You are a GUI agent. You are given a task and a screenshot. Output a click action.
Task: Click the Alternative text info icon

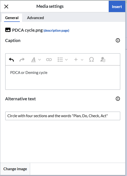click(118, 99)
